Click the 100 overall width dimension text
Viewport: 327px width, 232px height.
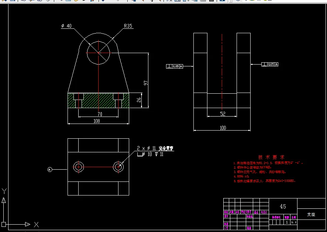click(223, 128)
